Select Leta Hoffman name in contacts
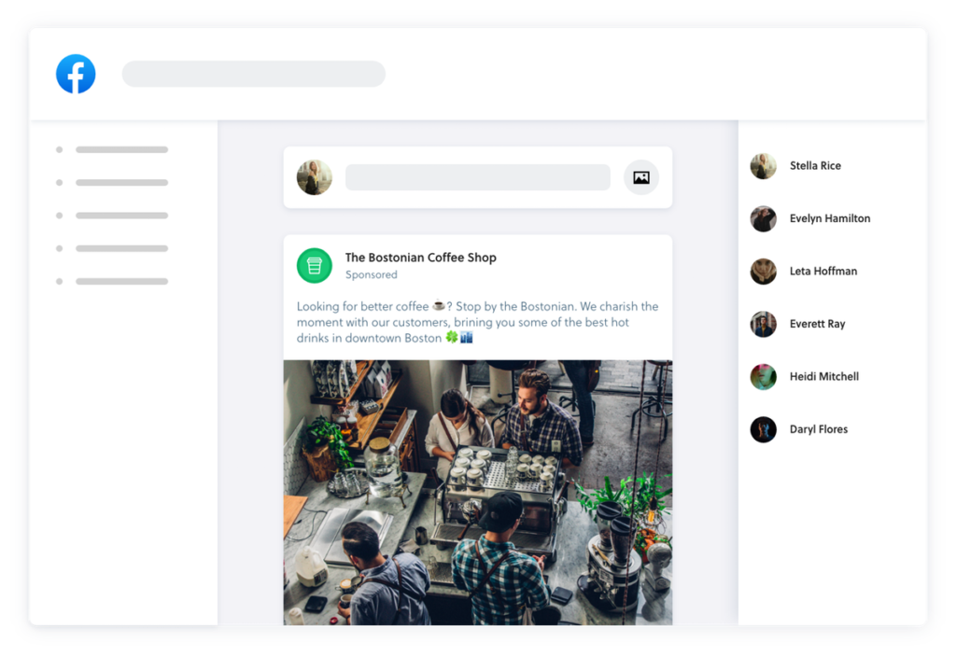956x657 pixels. 822,272
